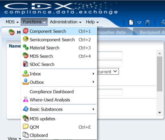Click the CDX compliance data exchange logo
This screenshot has height=140, width=165.
point(61,8)
